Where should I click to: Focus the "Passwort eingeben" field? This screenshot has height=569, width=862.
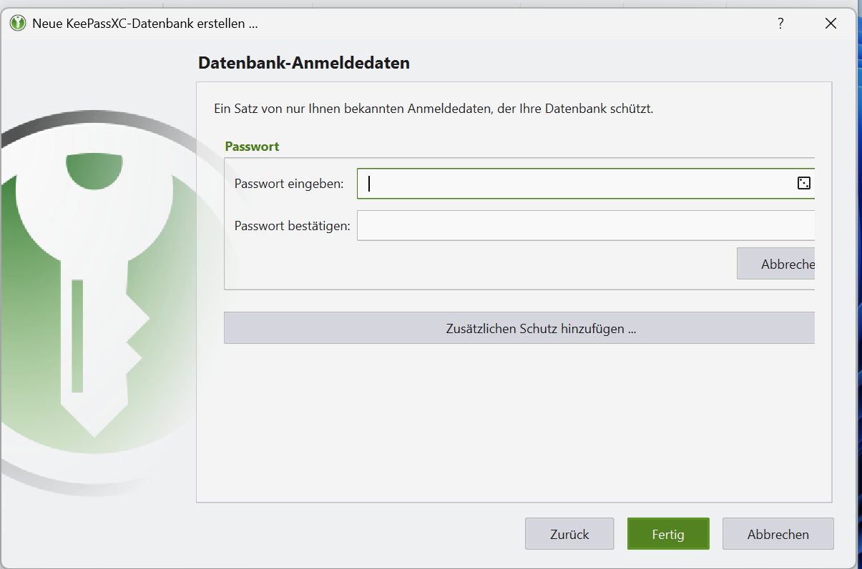[x=572, y=184]
